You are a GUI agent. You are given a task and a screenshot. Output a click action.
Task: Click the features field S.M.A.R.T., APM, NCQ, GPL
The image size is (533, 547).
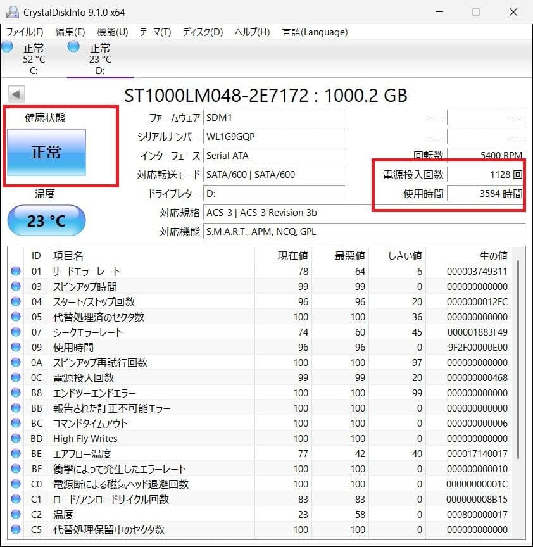[364, 232]
